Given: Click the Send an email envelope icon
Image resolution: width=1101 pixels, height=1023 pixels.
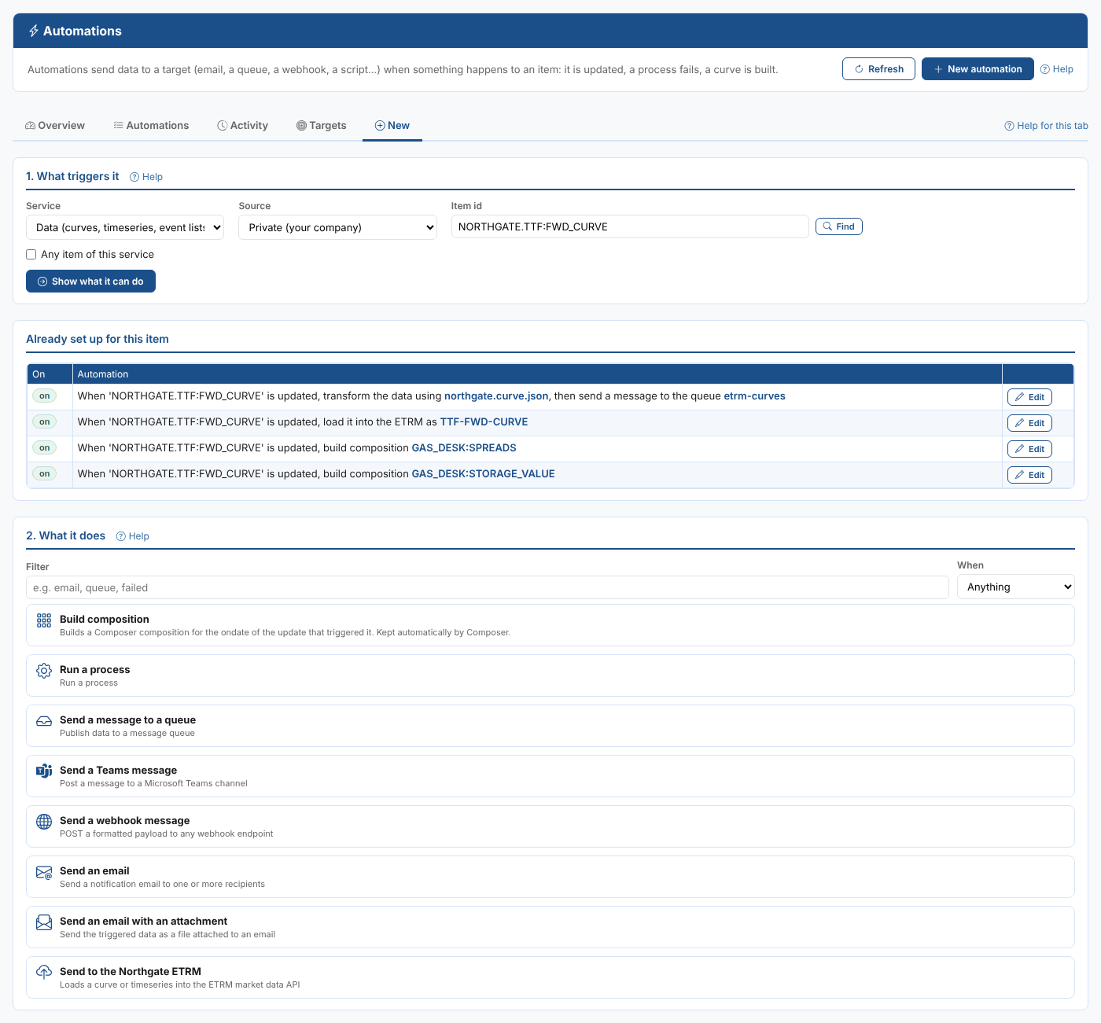Looking at the screenshot, I should 44,872.
